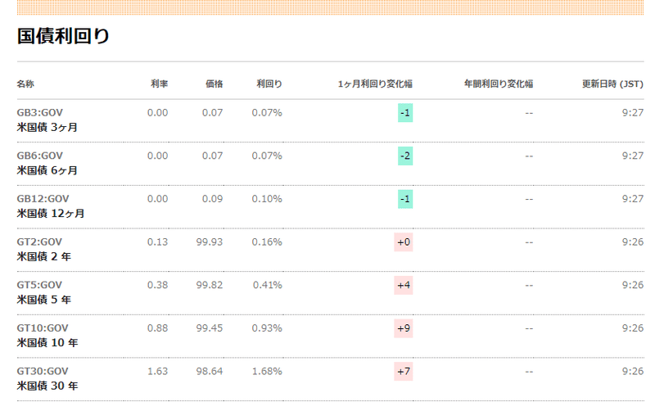The width and height of the screenshot is (655, 402).
Task: Open the GB3:GOV ticker link
Action: tap(39, 112)
